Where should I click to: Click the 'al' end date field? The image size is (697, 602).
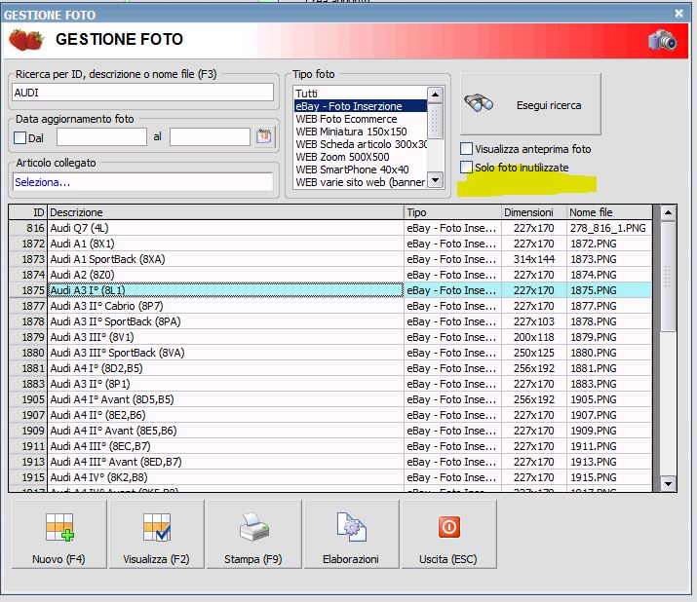[x=210, y=136]
